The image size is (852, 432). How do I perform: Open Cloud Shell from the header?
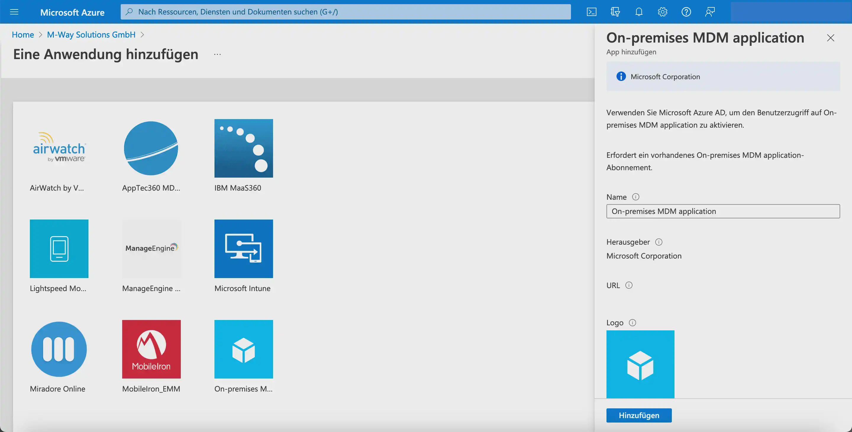(x=592, y=12)
